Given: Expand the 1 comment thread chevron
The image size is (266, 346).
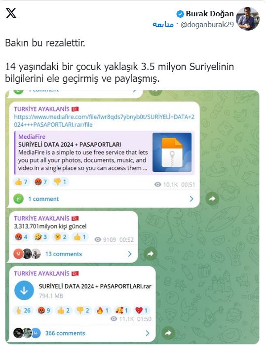Looking at the screenshot, I should pos(191,199).
